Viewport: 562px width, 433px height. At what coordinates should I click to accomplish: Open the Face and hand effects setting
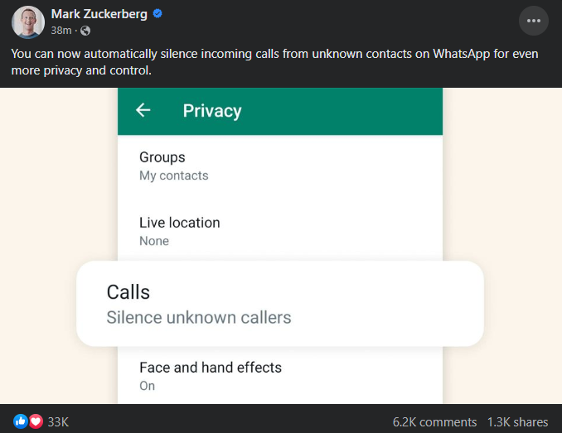point(211,367)
